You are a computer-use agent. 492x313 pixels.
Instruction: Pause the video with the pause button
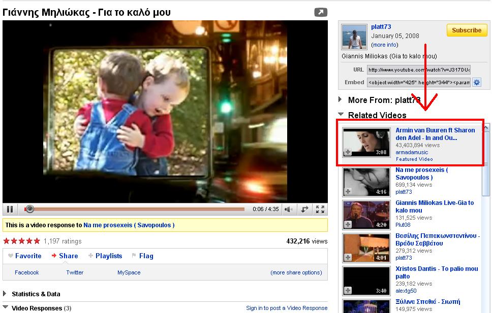10,209
